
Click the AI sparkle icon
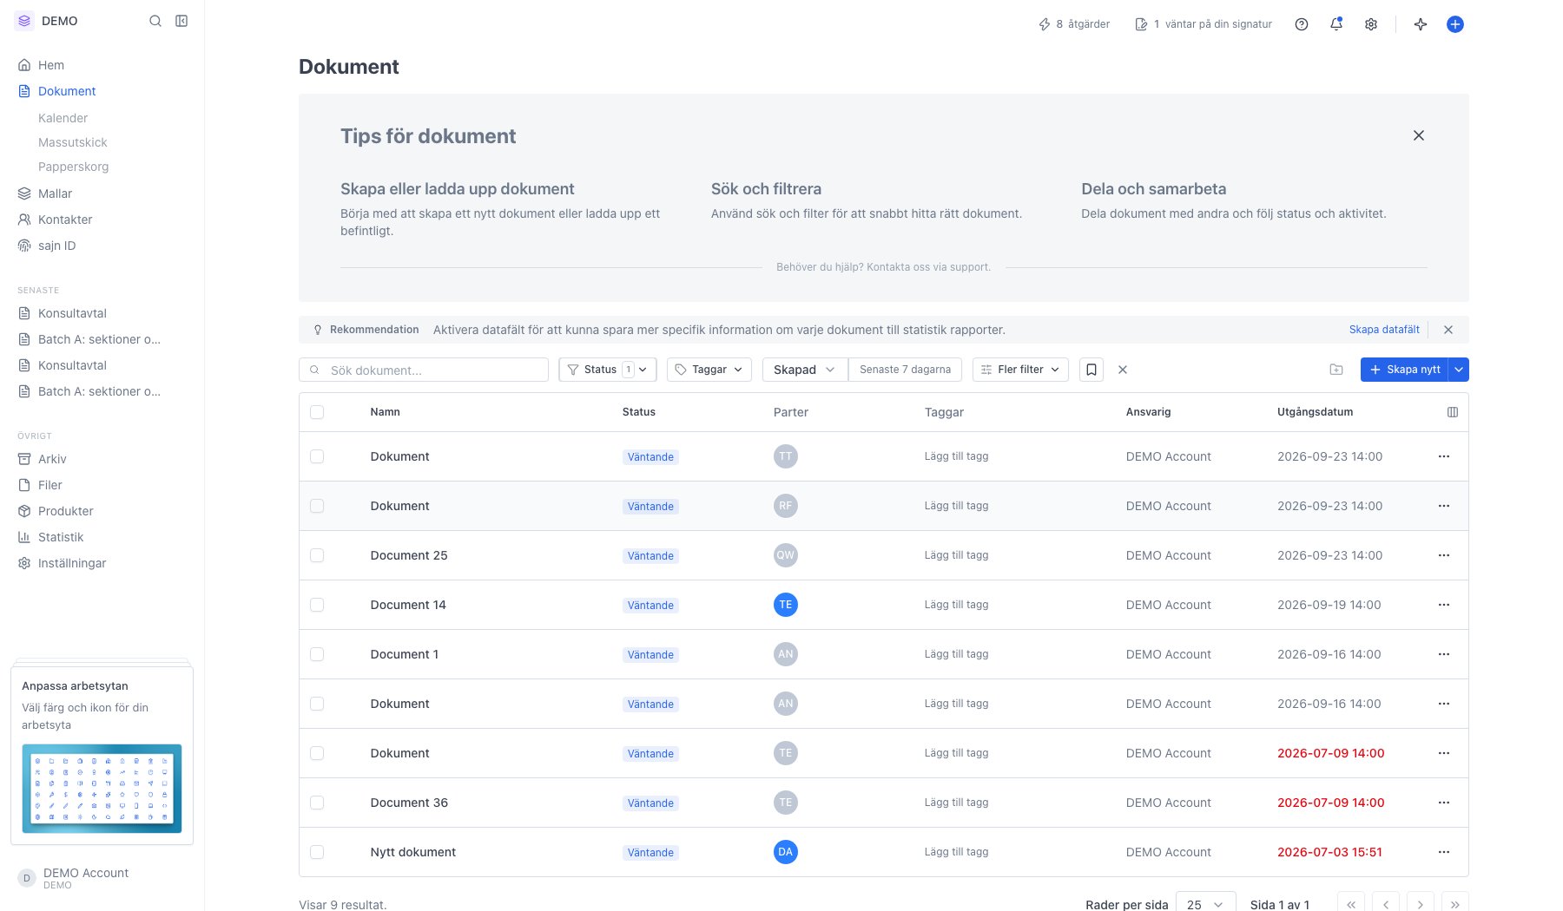[x=1421, y=24]
